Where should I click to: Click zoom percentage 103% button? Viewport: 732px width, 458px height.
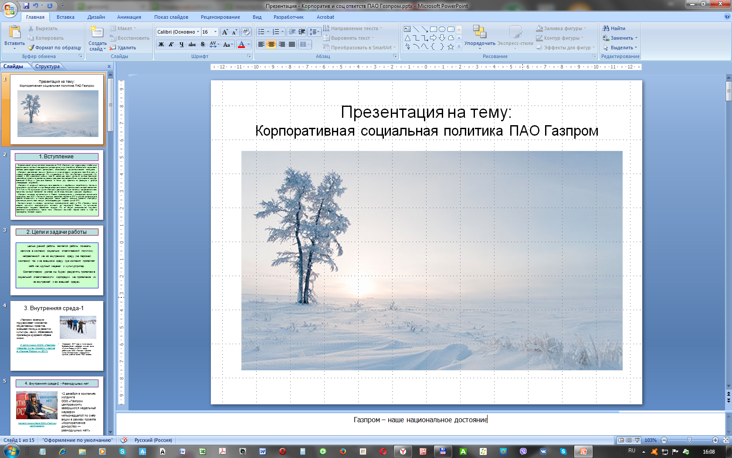pyautogui.click(x=651, y=440)
